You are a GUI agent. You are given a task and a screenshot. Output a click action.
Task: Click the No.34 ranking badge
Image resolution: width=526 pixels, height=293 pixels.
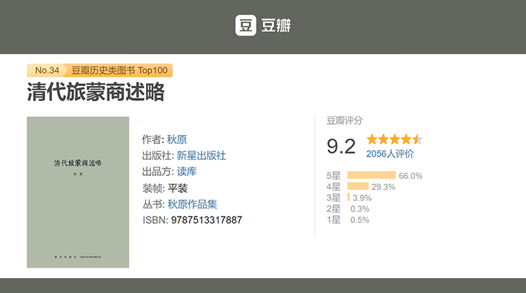coord(47,70)
